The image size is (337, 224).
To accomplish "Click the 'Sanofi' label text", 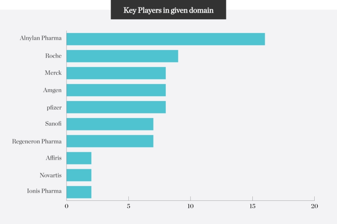I will pyautogui.click(x=53, y=123).
